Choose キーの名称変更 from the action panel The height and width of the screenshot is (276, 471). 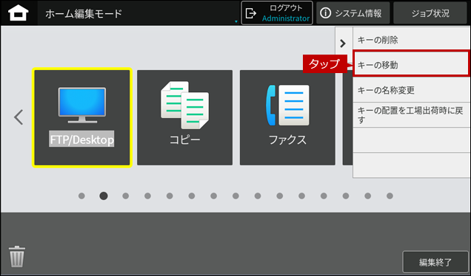tap(411, 89)
